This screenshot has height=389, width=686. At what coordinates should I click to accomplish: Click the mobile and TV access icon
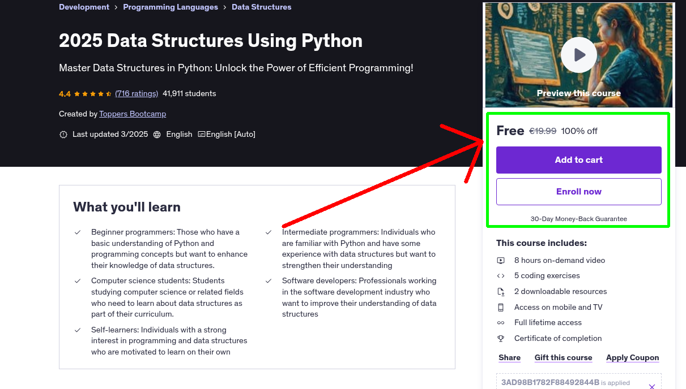(501, 307)
